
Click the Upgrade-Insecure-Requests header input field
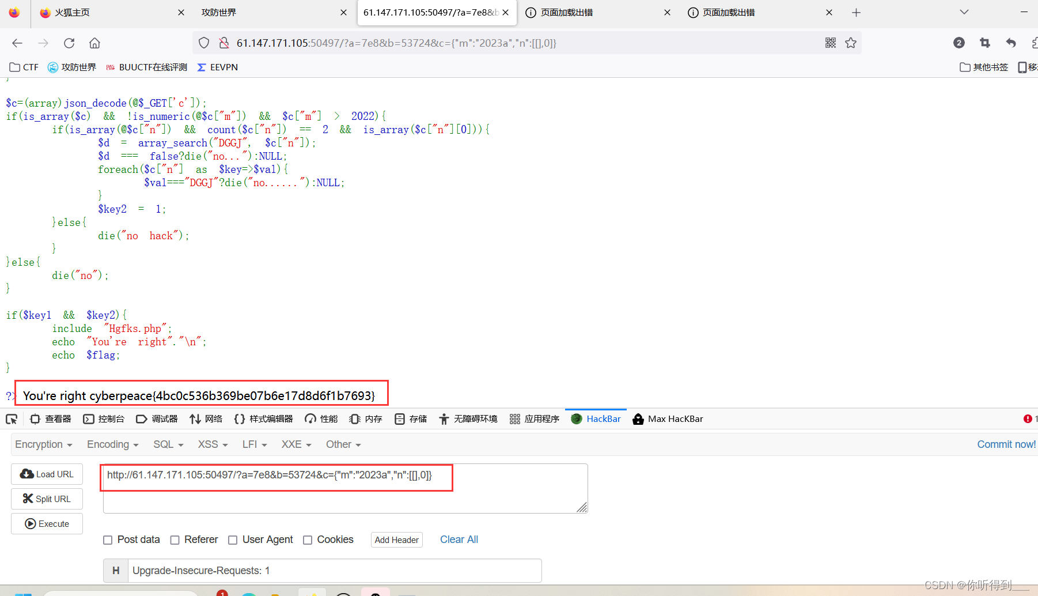[334, 570]
